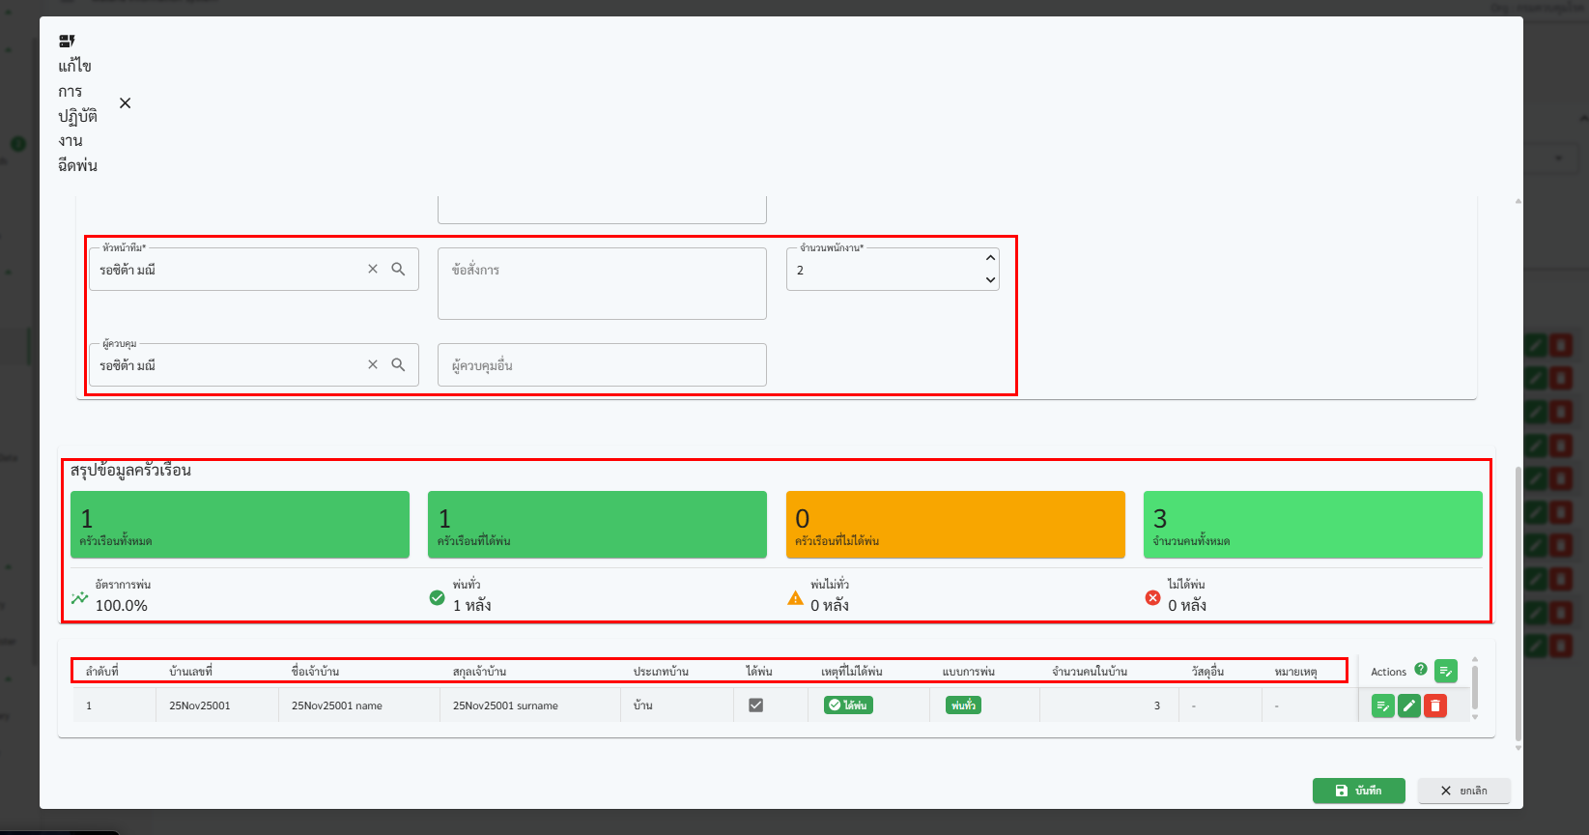Viewport: 1589px width, 835px height.
Task: Clear the ผู้ควบคุม field with its X icon
Action: [373, 365]
